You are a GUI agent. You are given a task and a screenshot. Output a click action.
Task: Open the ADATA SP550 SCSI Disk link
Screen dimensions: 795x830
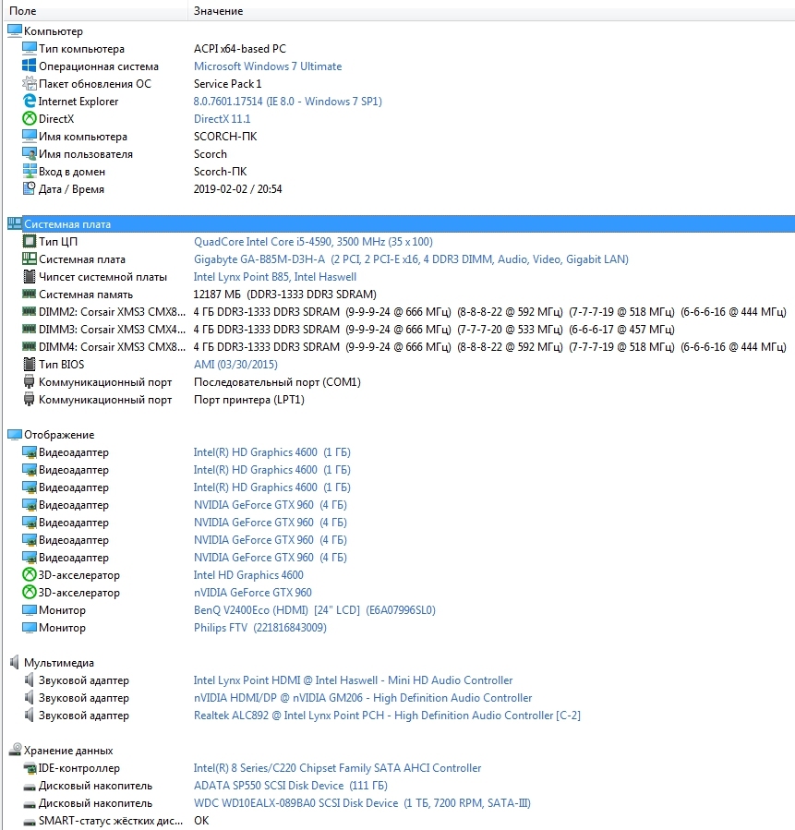click(x=290, y=786)
